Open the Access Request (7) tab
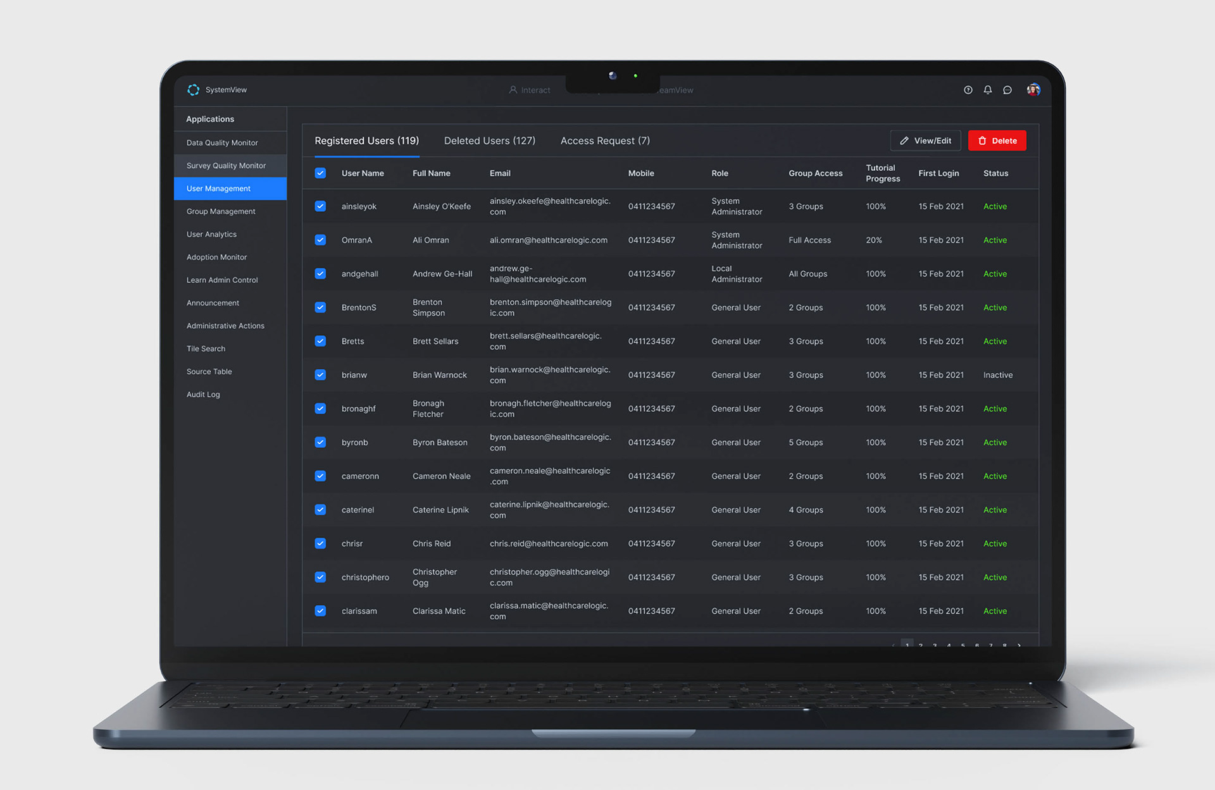Image resolution: width=1215 pixels, height=790 pixels. pos(604,140)
